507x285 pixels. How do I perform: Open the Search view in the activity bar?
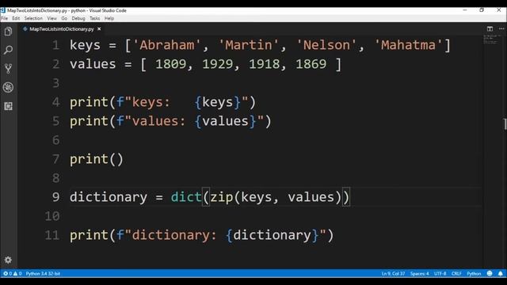pyautogui.click(x=8, y=50)
